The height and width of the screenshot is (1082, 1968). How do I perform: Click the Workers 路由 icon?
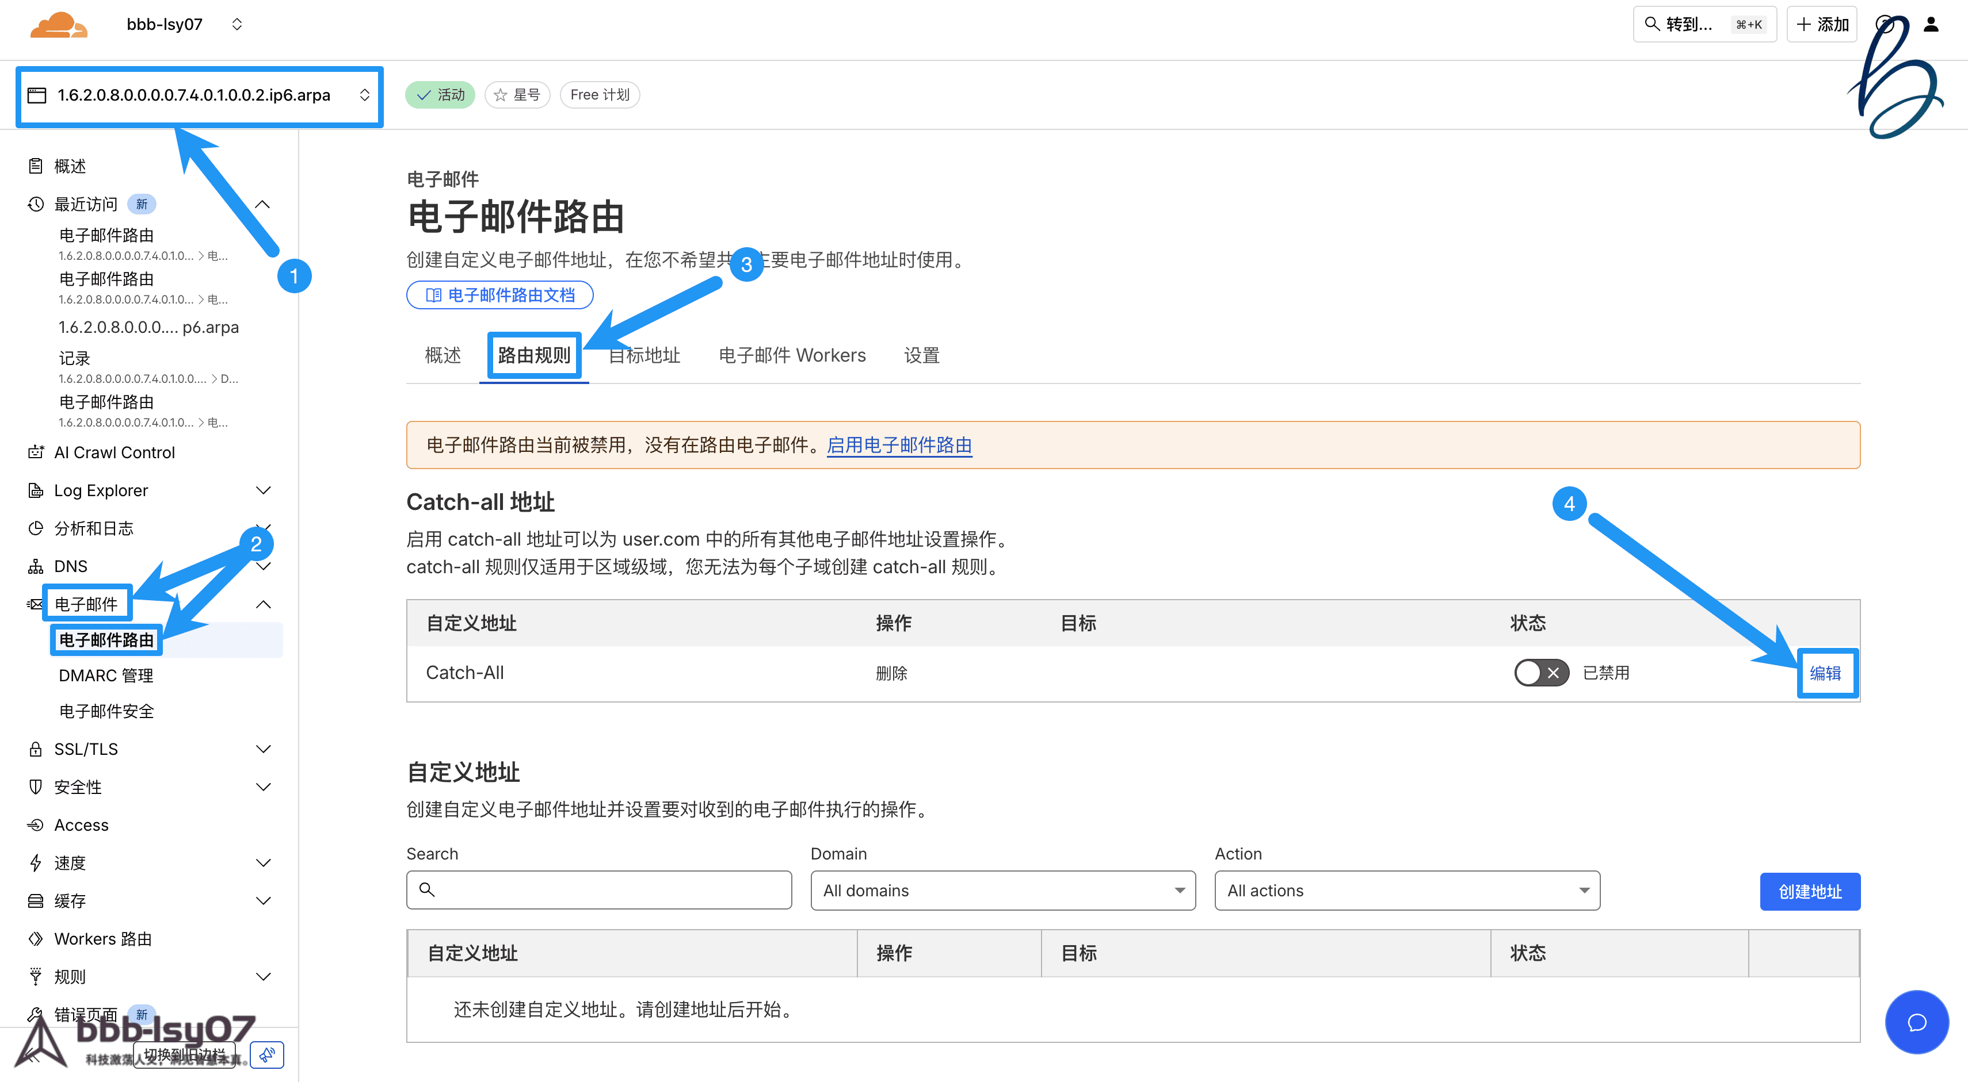pos(35,938)
